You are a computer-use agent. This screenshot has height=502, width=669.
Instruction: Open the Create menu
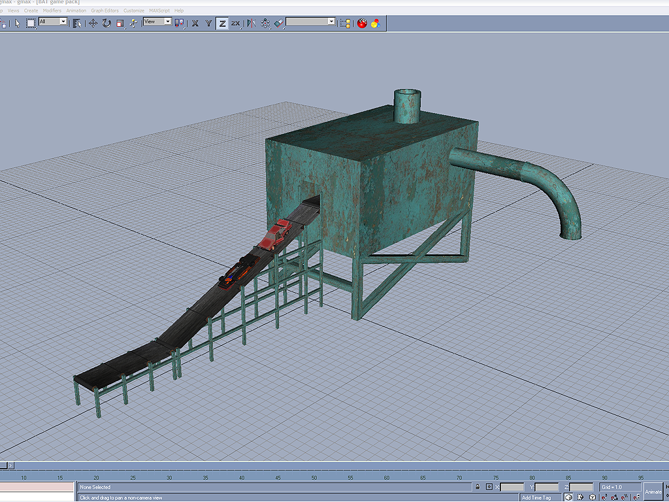point(31,10)
